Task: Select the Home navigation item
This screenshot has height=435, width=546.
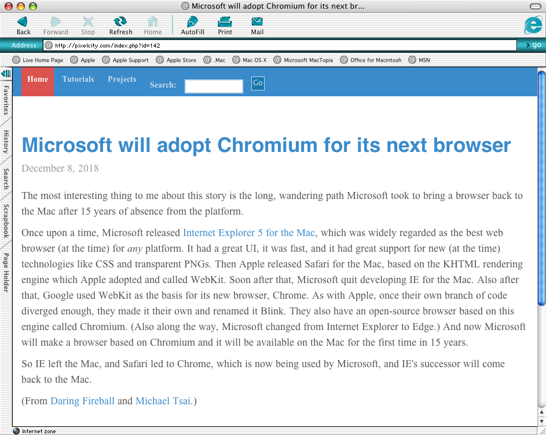Action: [38, 82]
